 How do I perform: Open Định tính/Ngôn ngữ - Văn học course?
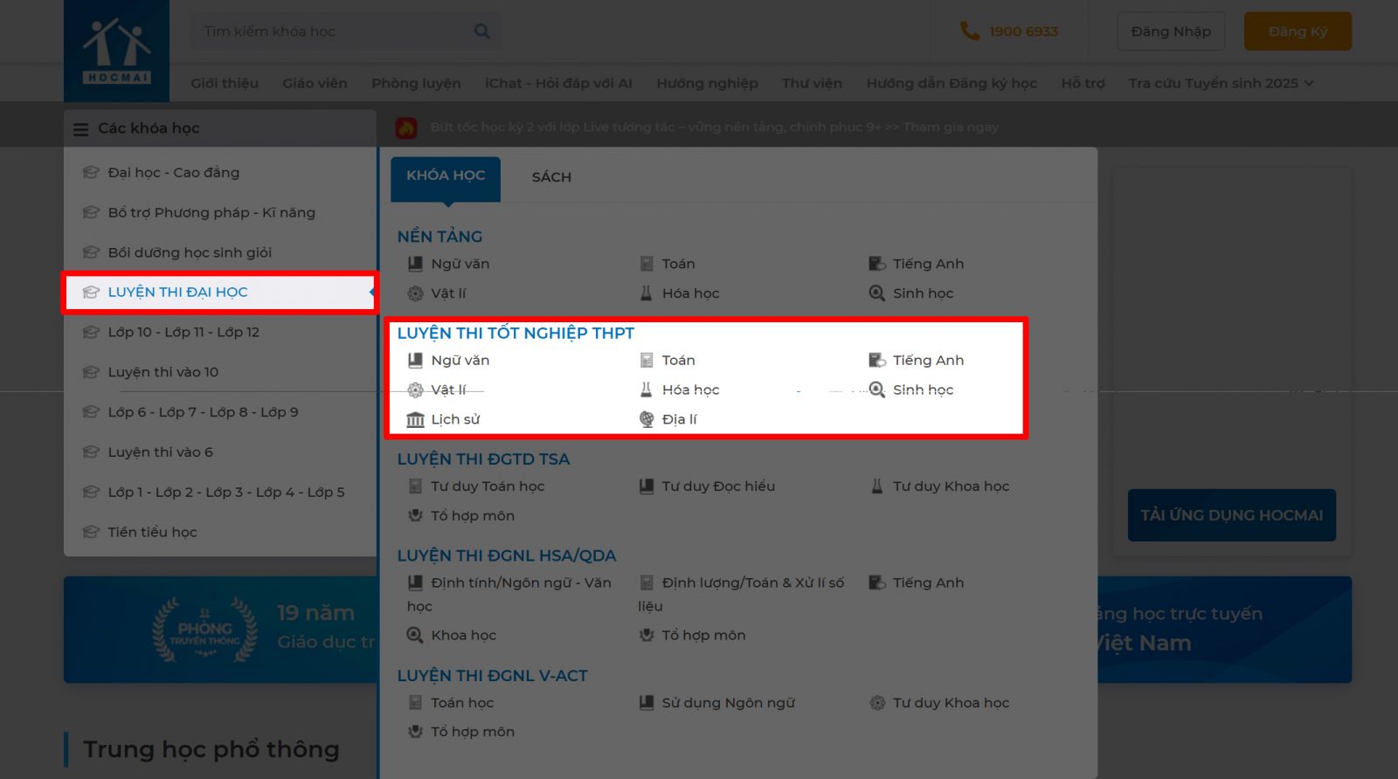[509, 594]
